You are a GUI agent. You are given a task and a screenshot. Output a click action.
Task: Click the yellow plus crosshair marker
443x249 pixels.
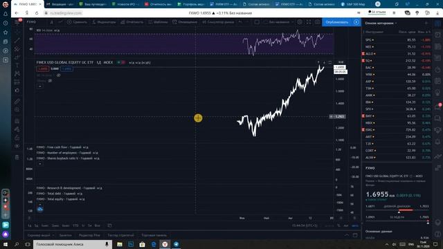(x=198, y=118)
